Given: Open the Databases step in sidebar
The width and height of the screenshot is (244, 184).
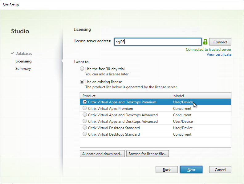Looking at the screenshot, I should [24, 54].
